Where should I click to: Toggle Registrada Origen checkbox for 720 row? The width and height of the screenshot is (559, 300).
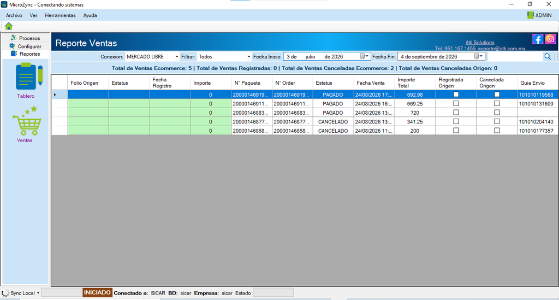pyautogui.click(x=456, y=113)
